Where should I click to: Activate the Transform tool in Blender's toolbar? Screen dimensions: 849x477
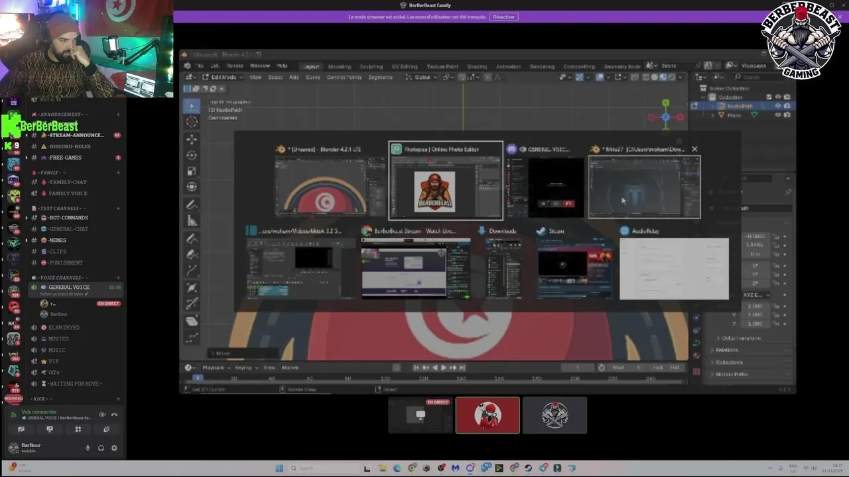pyautogui.click(x=192, y=187)
